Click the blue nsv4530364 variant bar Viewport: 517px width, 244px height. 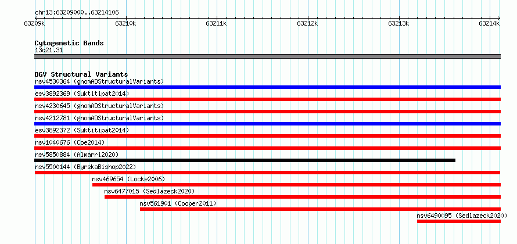(267, 87)
